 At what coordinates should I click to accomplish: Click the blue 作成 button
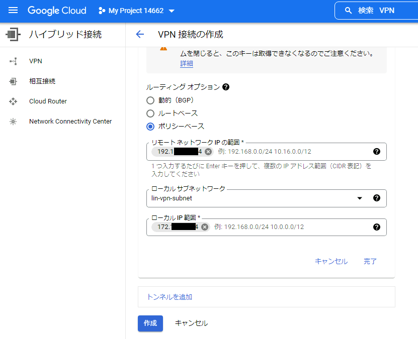tap(150, 323)
